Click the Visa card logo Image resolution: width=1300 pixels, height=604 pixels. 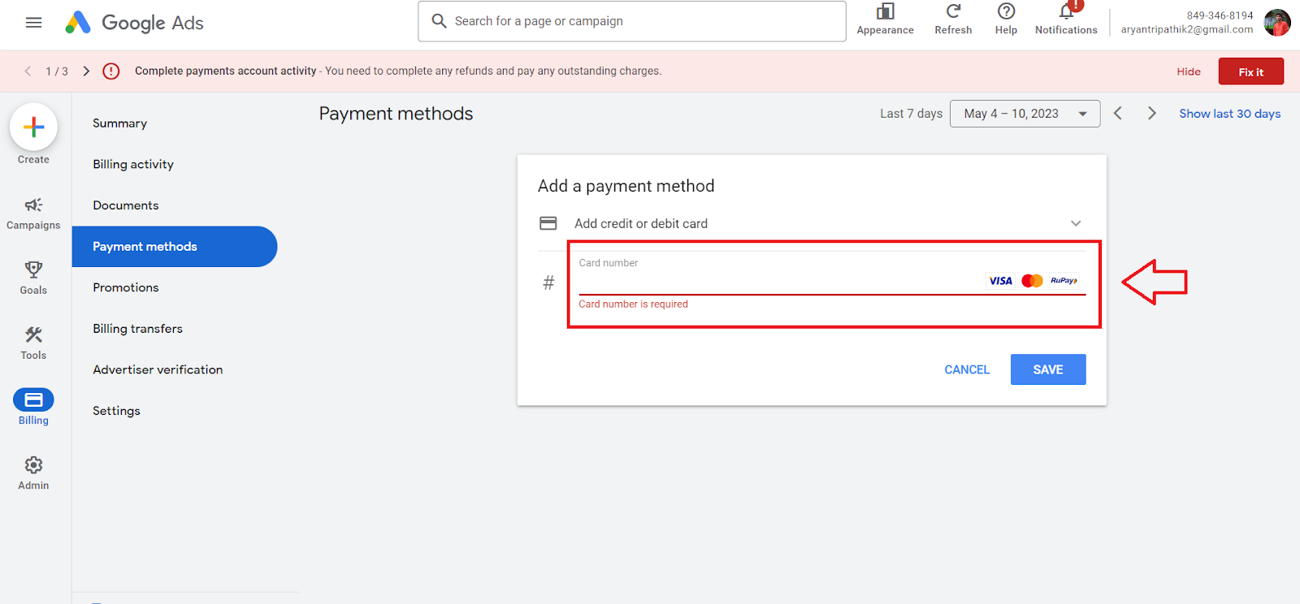[x=1000, y=281]
